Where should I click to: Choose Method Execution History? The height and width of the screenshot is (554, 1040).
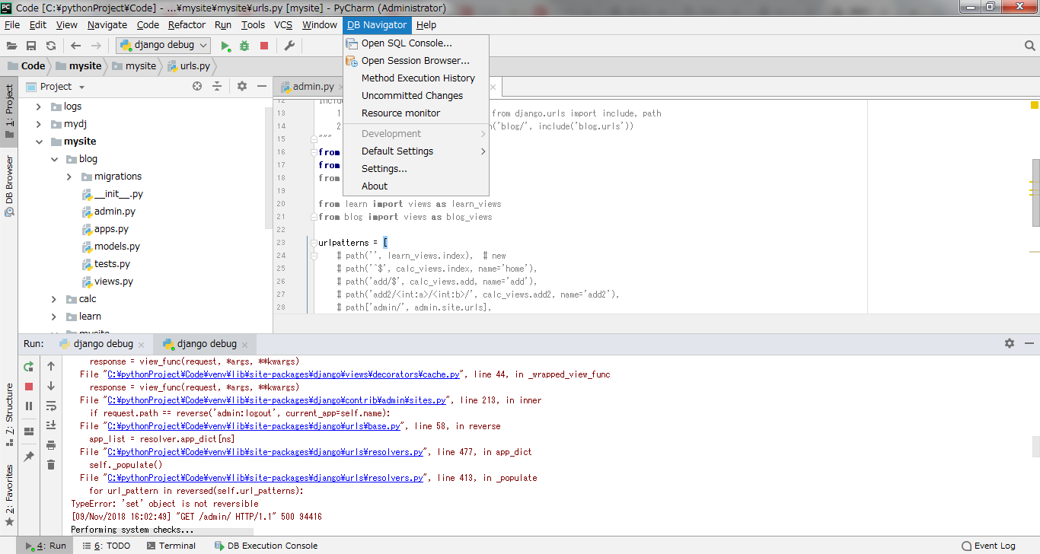click(x=416, y=78)
